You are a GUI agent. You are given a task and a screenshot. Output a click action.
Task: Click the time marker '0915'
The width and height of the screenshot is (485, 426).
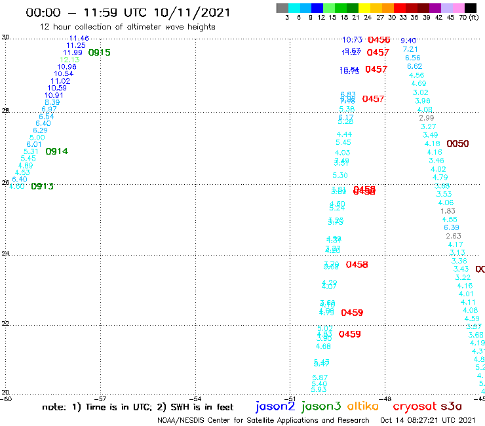point(99,52)
